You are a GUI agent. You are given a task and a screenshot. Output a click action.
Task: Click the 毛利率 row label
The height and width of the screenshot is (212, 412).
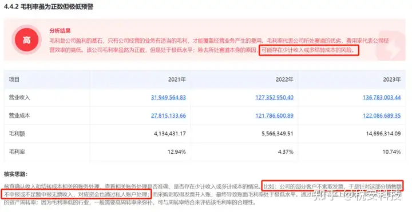point(17,151)
